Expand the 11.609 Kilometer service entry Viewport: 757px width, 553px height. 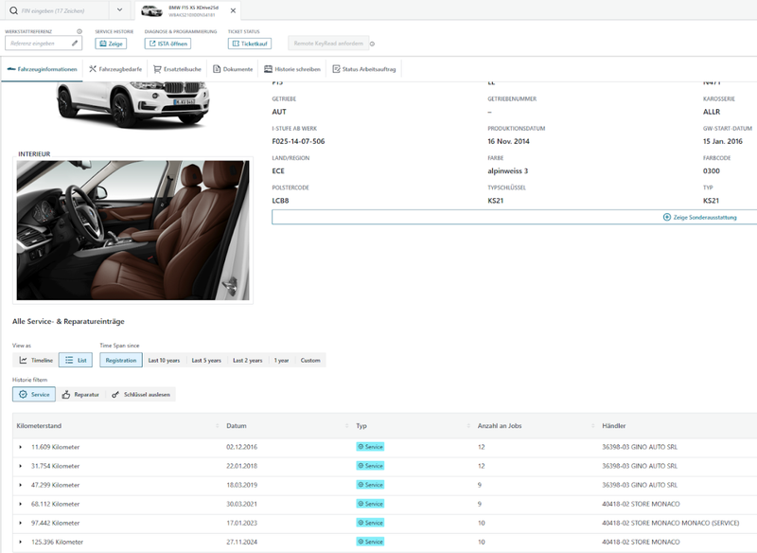(x=20, y=446)
